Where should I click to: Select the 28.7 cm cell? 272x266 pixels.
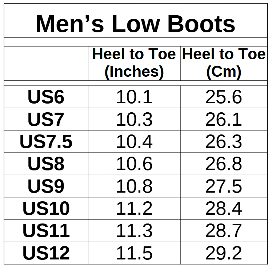pyautogui.click(x=224, y=231)
